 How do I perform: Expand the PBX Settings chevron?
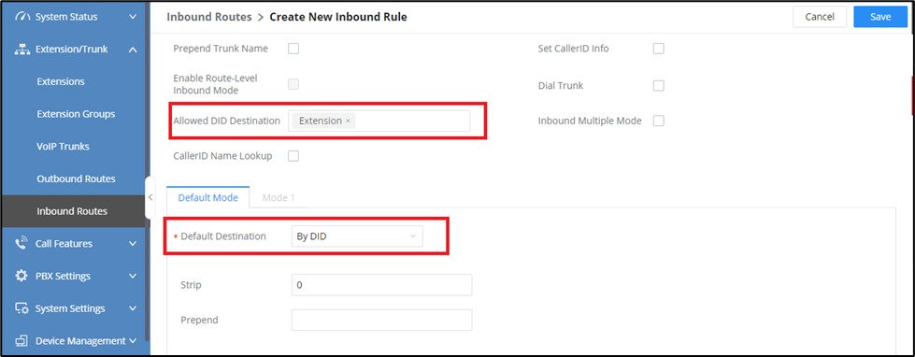133,276
